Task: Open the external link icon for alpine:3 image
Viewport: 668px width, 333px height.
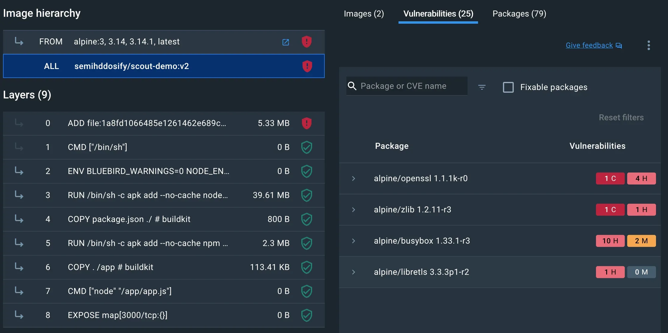Action: point(285,42)
